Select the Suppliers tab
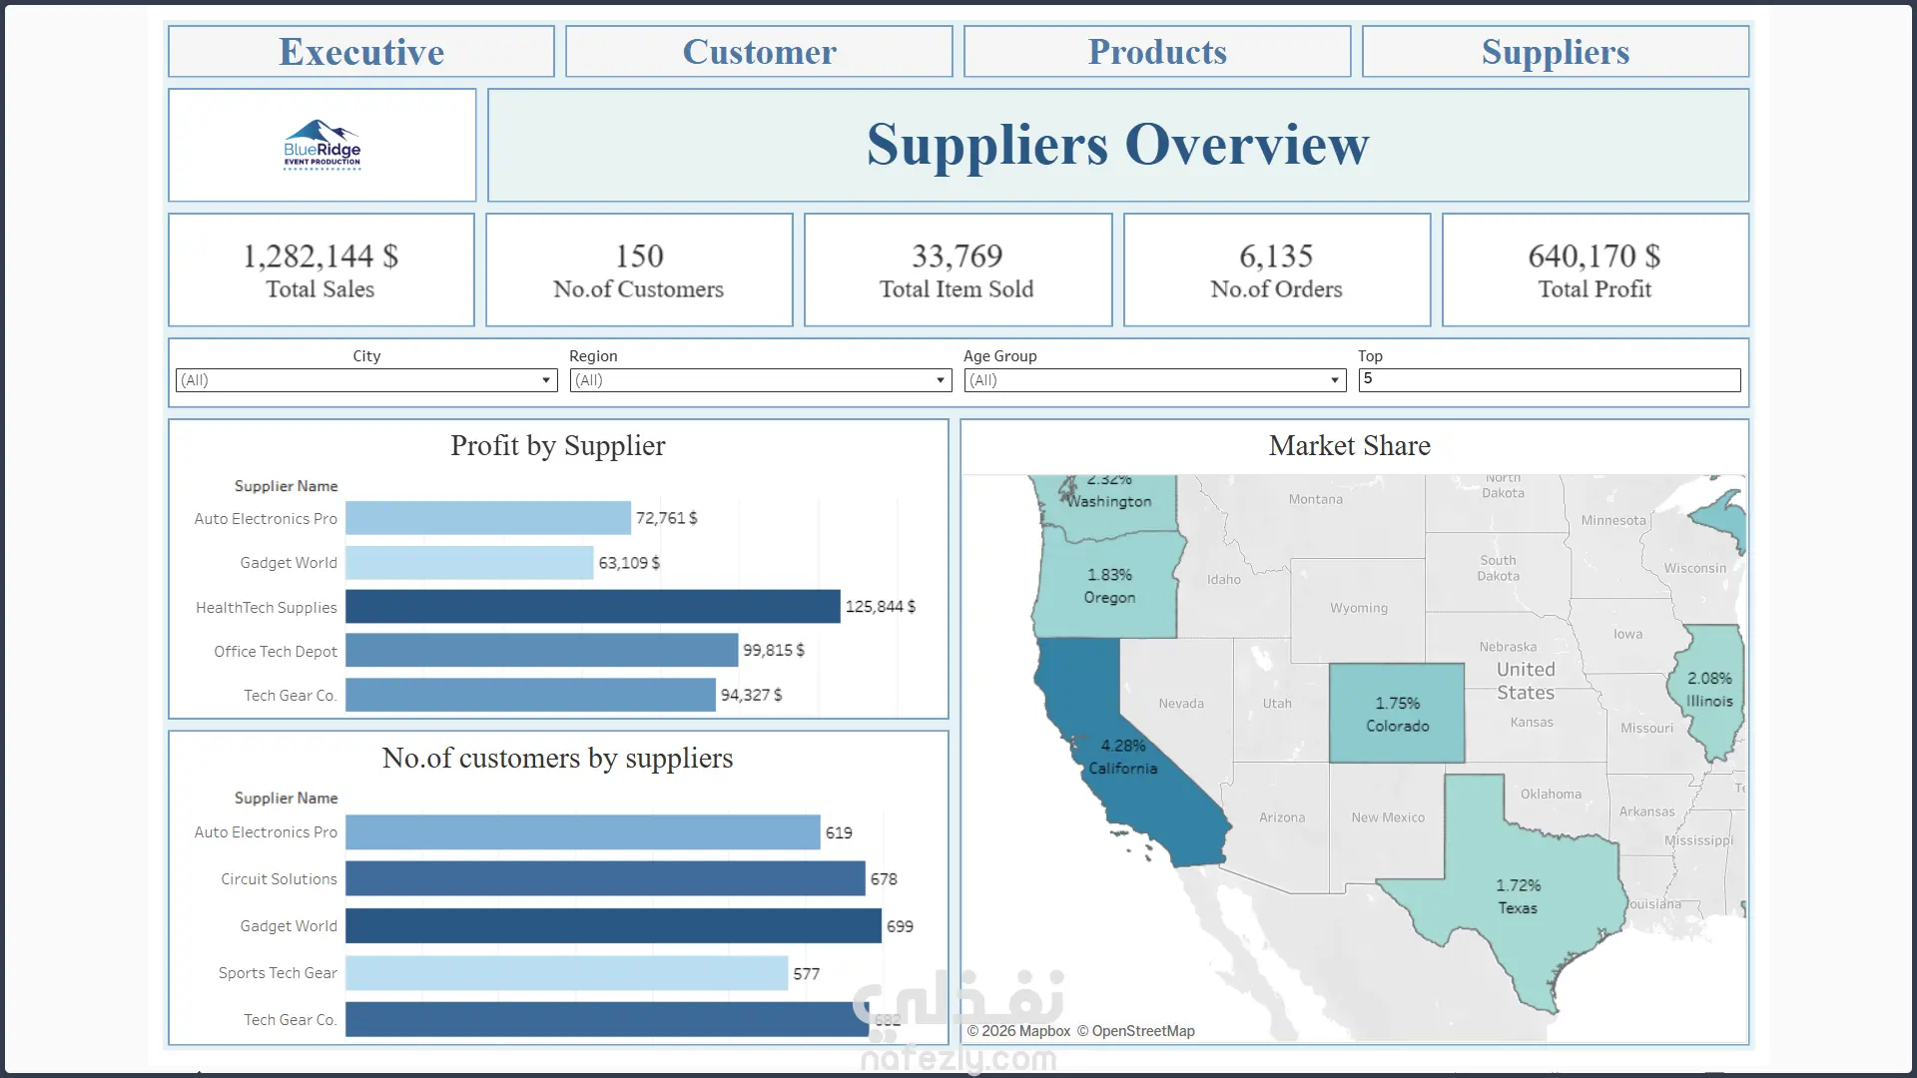Image resolution: width=1917 pixels, height=1078 pixels. click(x=1555, y=52)
